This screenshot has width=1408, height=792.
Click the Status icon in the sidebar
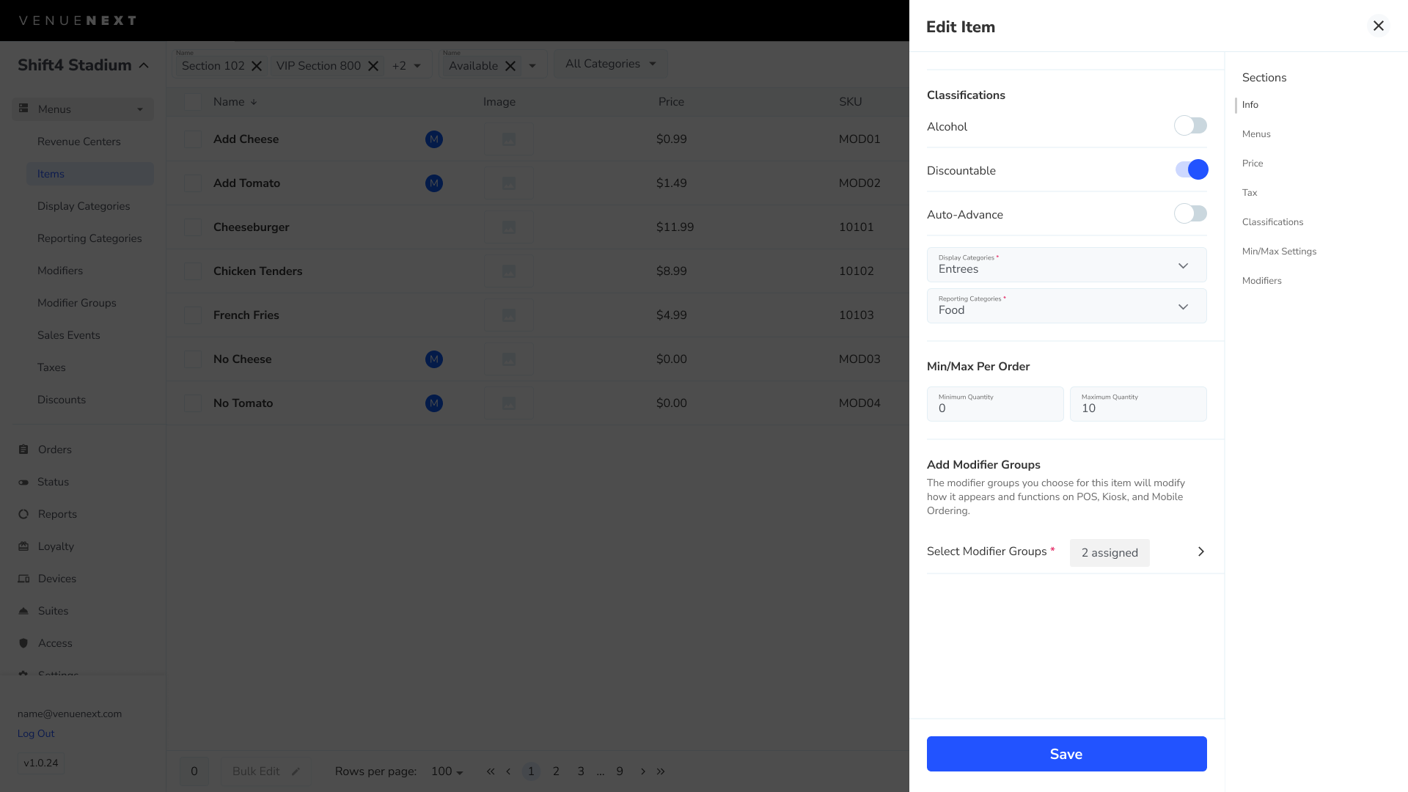tap(23, 481)
